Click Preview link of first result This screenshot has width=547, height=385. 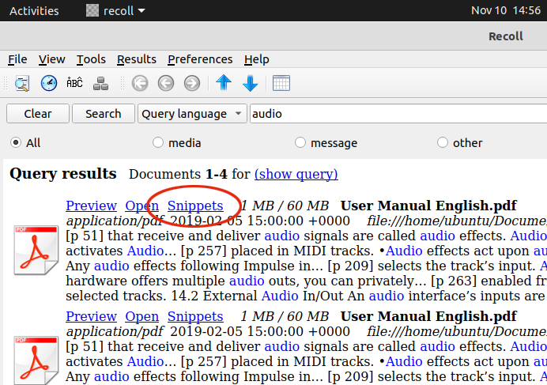point(91,206)
